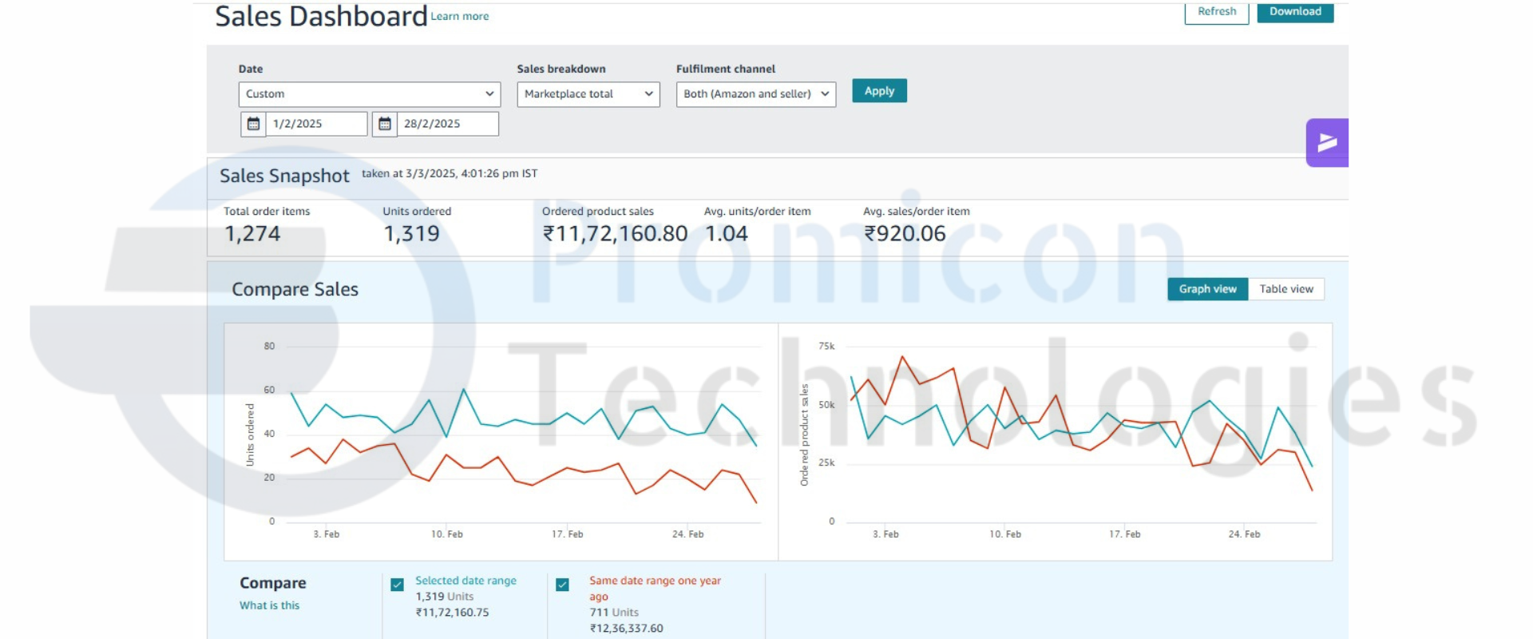The width and height of the screenshot is (1533, 639).
Task: Toggle Same date range one year ago checkbox
Action: pyautogui.click(x=562, y=585)
